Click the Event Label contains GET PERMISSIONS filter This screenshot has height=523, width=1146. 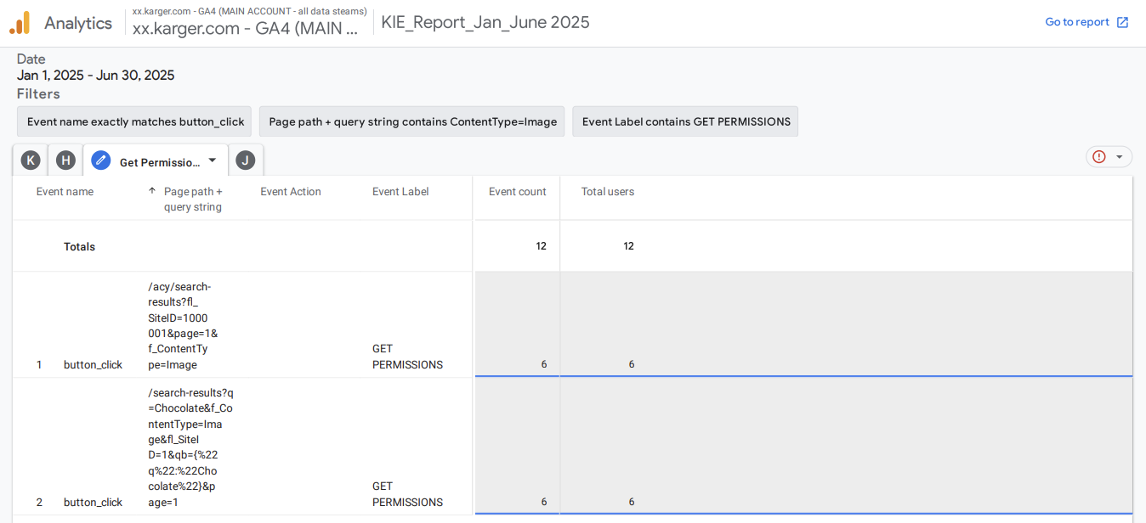click(685, 121)
